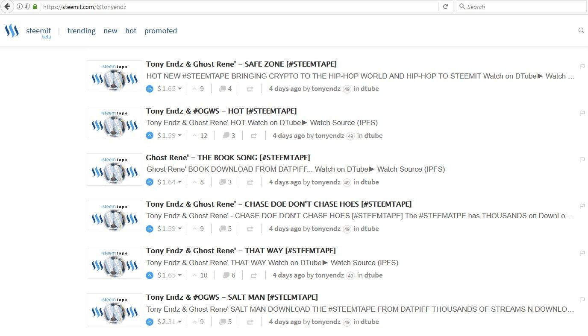This screenshot has width=588, height=336.
Task: Click the steemit beta home text
Action: (x=38, y=32)
